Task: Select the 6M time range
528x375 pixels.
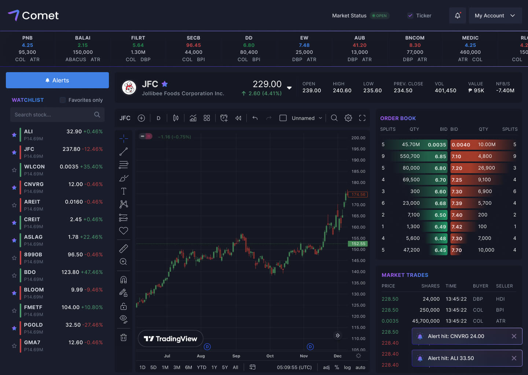Action: (188, 367)
